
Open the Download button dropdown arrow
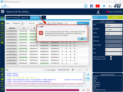(88, 23)
